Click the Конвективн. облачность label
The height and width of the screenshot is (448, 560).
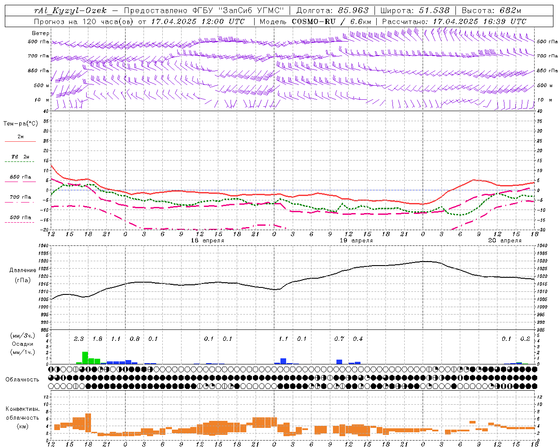22,417
